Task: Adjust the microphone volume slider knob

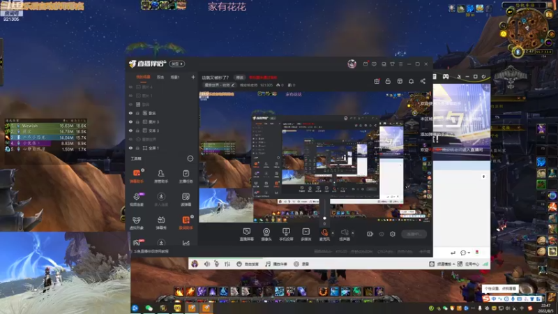Action: (324, 218)
